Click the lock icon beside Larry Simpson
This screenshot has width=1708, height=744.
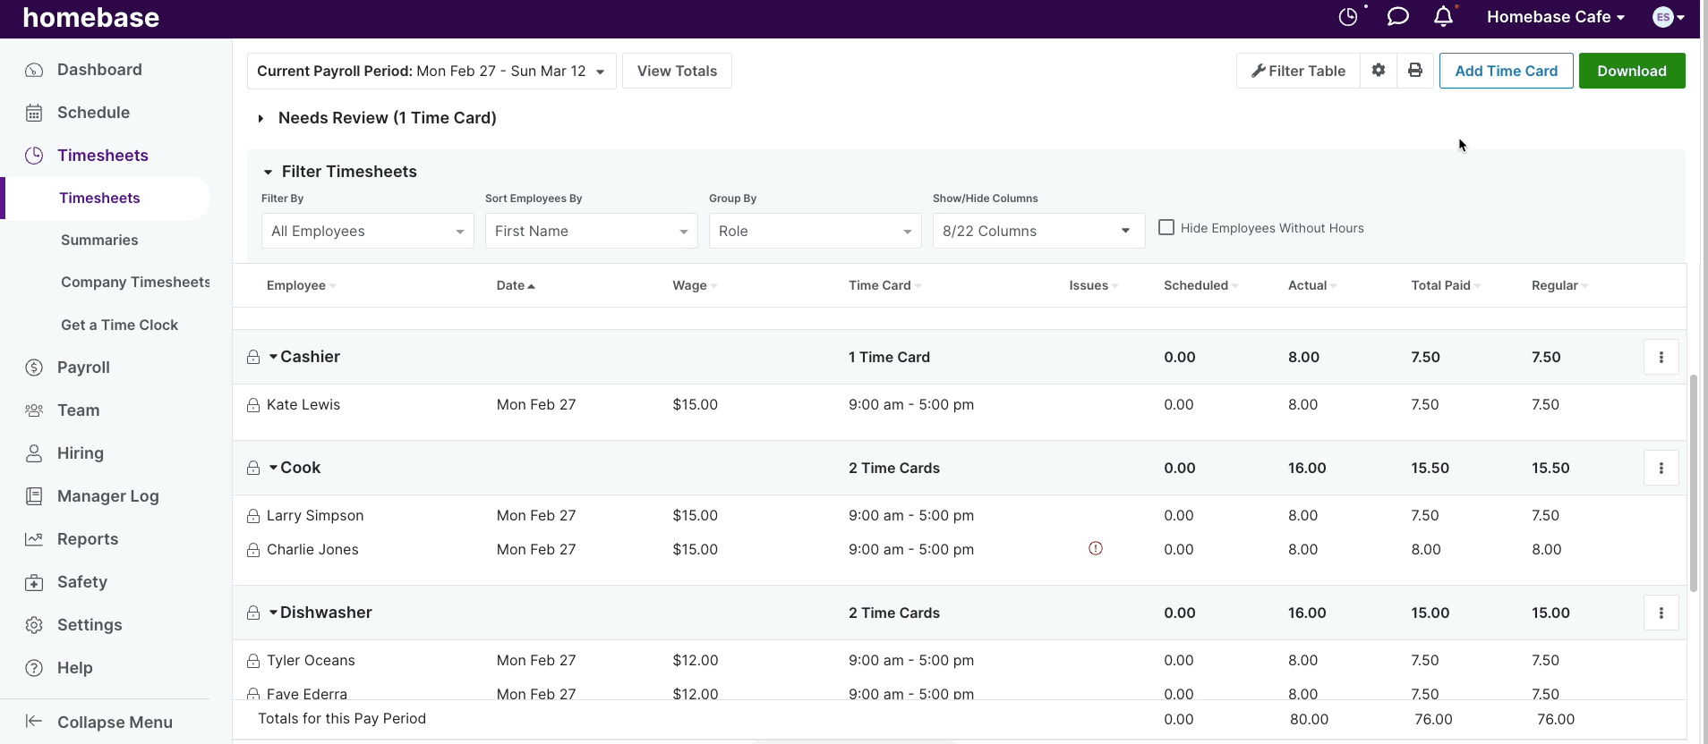pyautogui.click(x=253, y=516)
